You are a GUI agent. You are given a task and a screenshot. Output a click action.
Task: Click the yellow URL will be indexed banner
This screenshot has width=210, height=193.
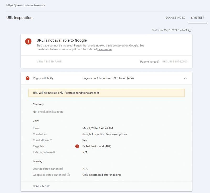tap(107, 93)
